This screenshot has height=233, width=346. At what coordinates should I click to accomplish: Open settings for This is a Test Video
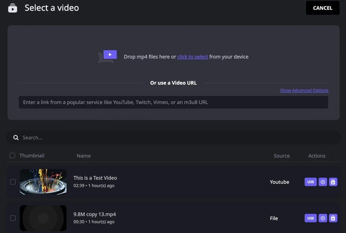323,182
